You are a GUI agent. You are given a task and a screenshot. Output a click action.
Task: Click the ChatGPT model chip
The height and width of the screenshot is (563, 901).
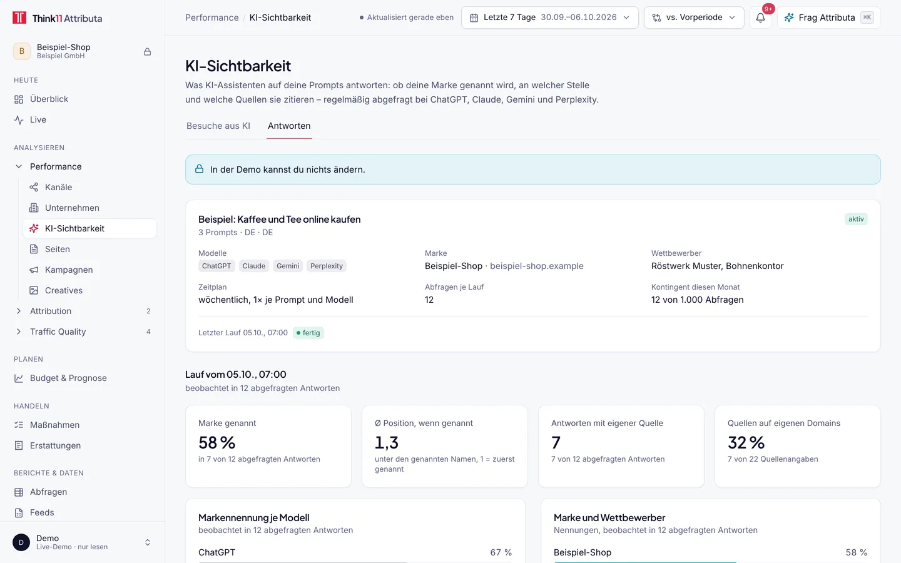[216, 266]
